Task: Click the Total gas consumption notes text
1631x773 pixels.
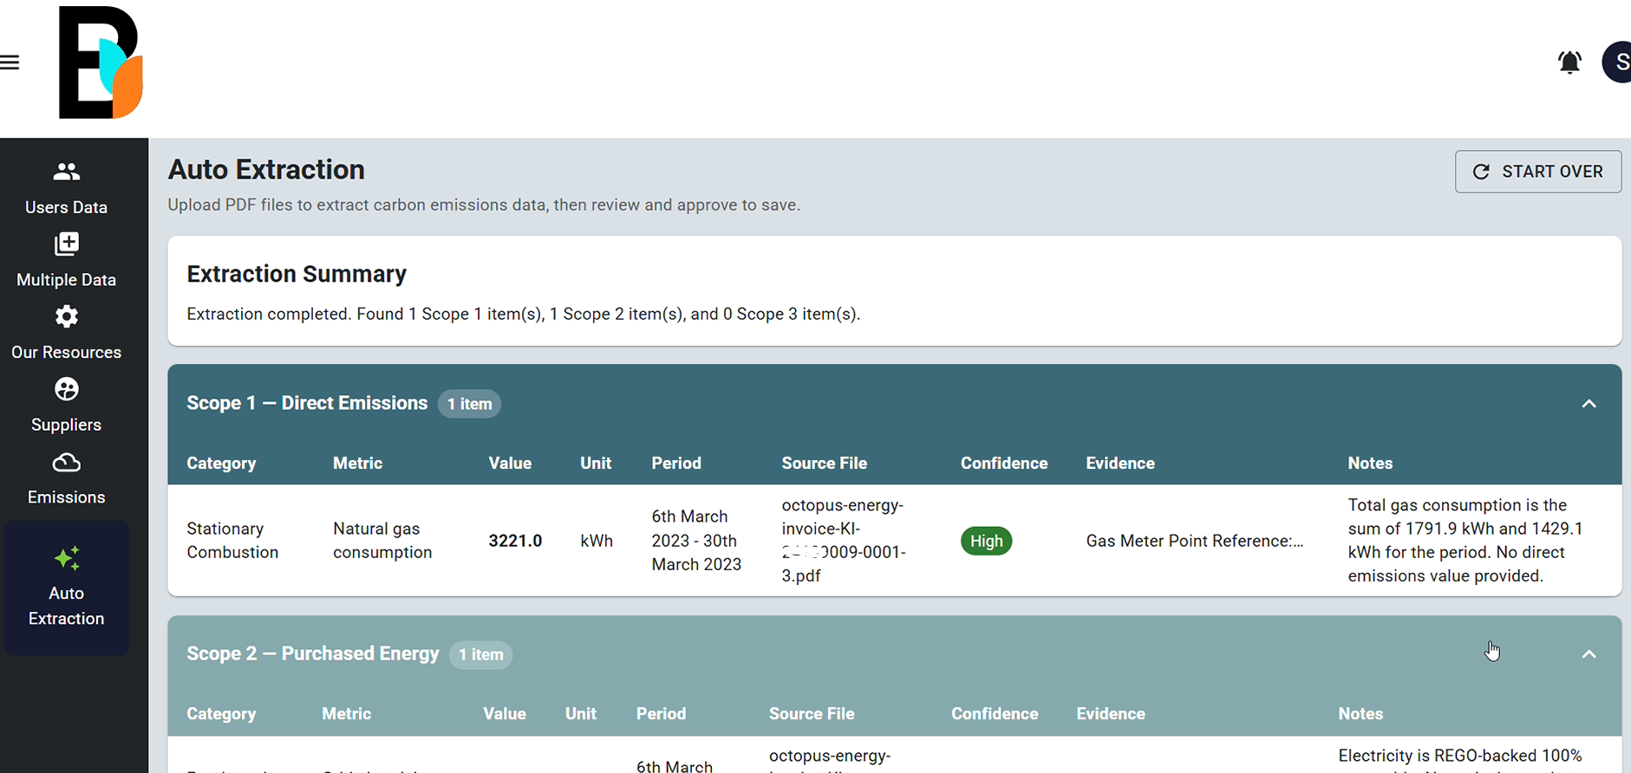Action: pos(1465,541)
